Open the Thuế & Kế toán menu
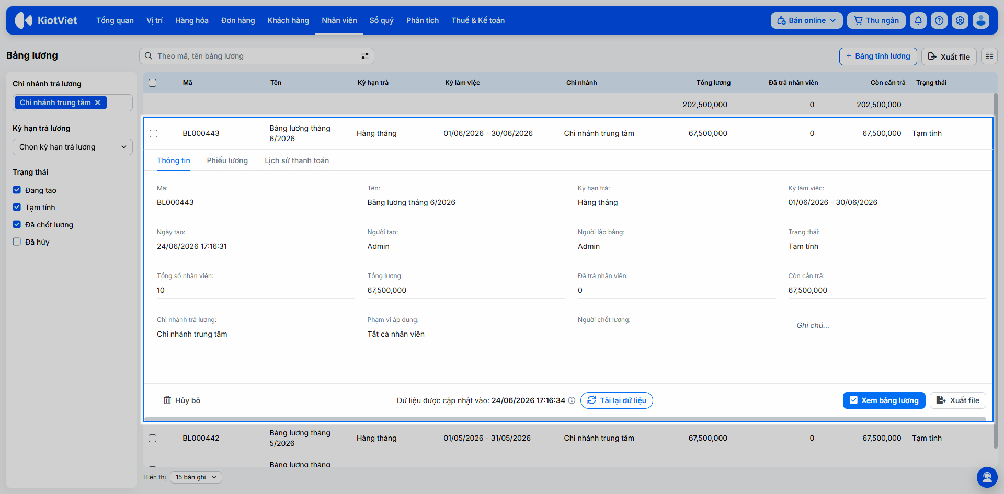Image resolution: width=1004 pixels, height=494 pixels. (478, 20)
